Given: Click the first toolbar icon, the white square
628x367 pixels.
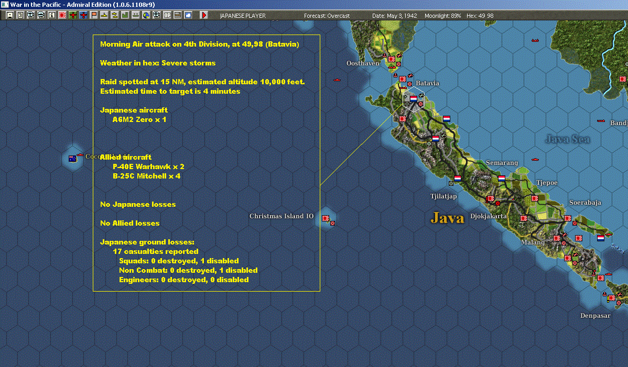Looking at the screenshot, I should click(x=10, y=15).
